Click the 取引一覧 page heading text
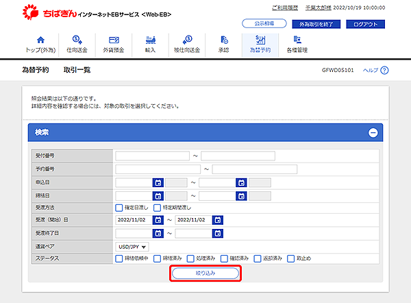Screen dimensions: 411x303 pos(77,70)
